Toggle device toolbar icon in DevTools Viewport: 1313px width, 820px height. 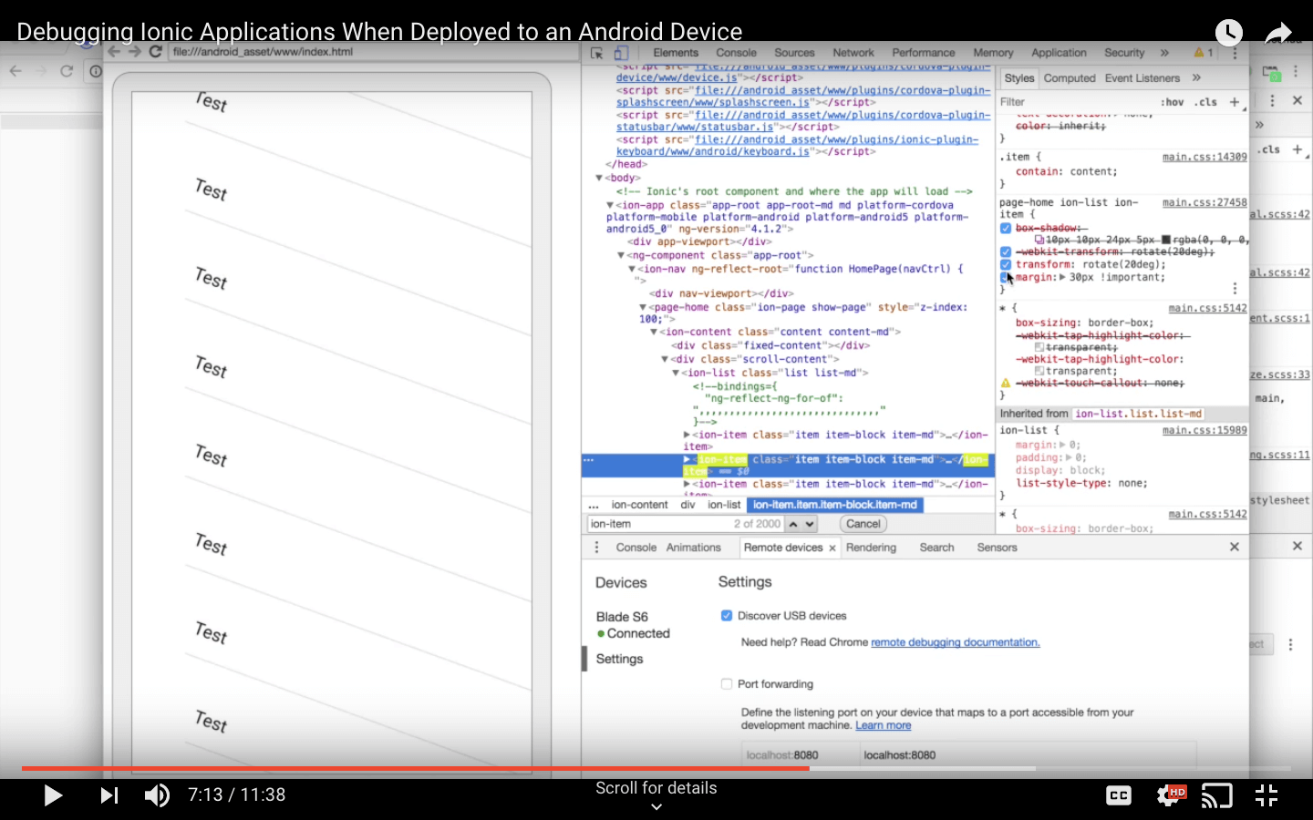point(622,53)
